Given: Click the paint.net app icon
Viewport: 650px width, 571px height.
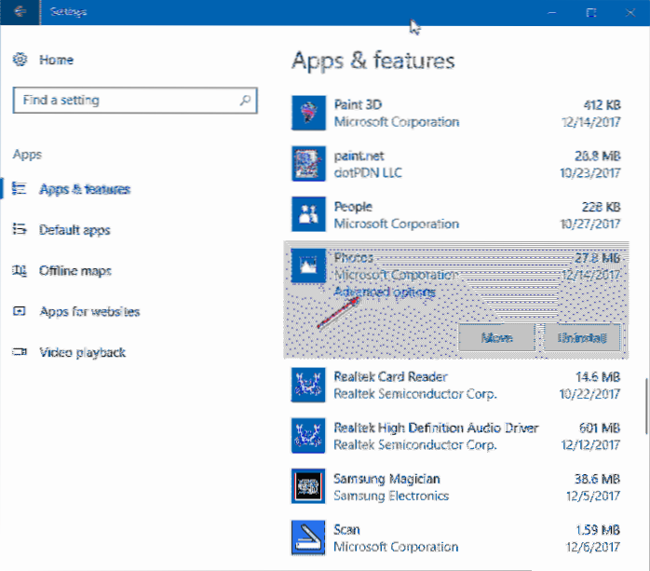Looking at the screenshot, I should pyautogui.click(x=308, y=164).
